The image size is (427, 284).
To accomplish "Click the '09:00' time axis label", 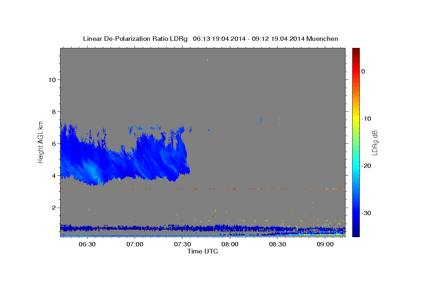I will [325, 245].
